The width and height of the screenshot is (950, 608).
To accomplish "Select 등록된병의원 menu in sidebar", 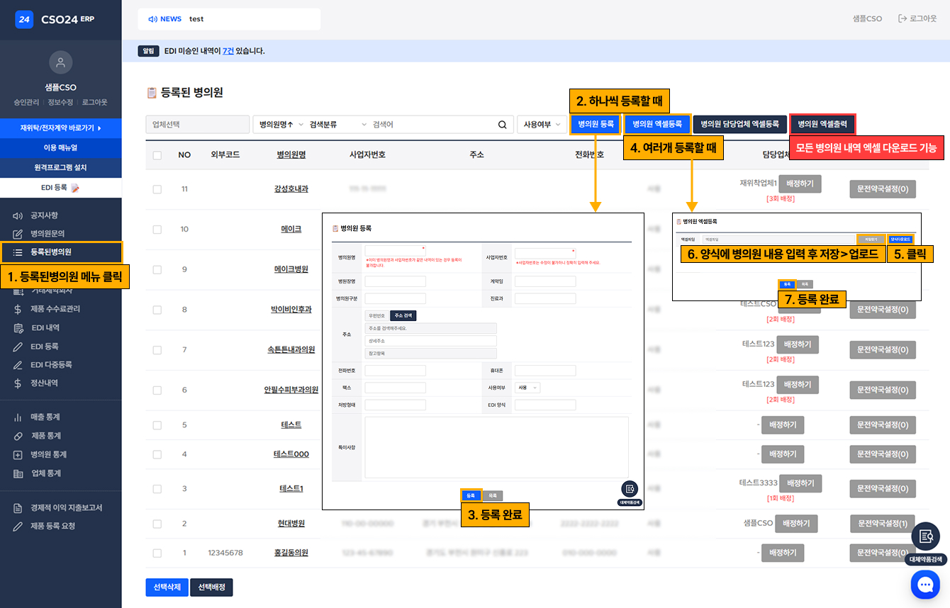I will pos(51,252).
